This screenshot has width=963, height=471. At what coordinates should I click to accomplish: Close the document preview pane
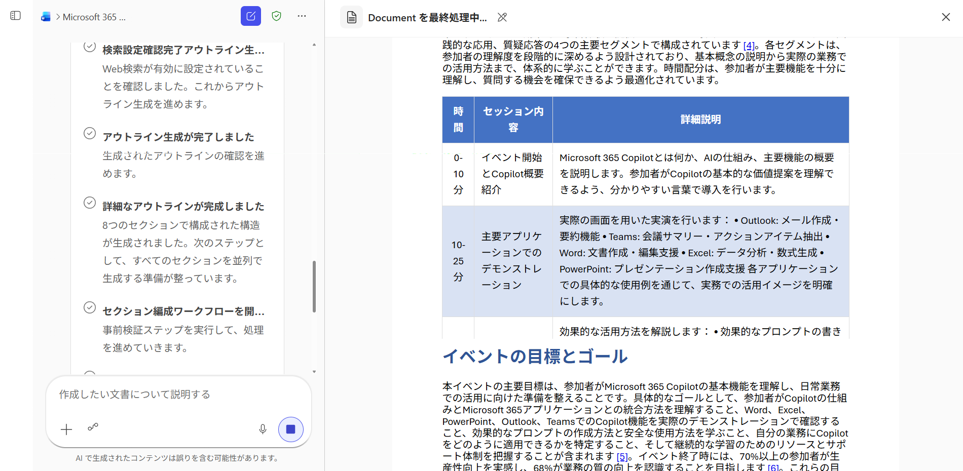coord(945,17)
